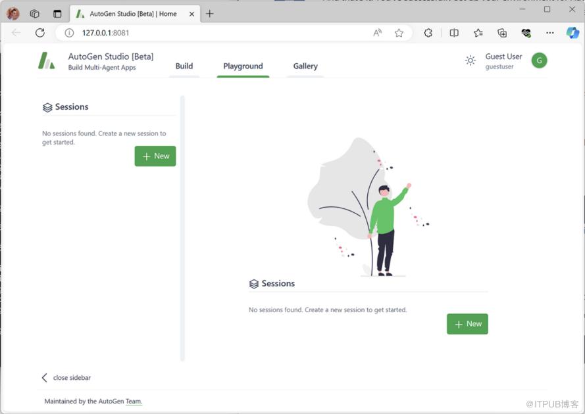Screen dimensions: 585x414
Task: Select the AutoGen Studio [Beta] | Home tab
Action: point(135,14)
